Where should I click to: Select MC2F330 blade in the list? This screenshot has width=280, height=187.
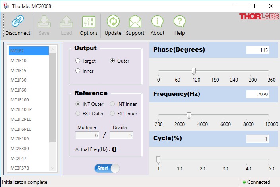coord(29,149)
